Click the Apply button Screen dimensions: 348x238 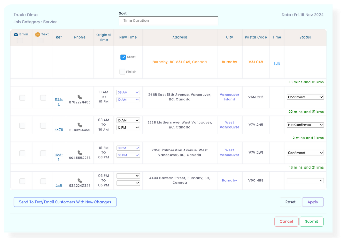[313, 202]
